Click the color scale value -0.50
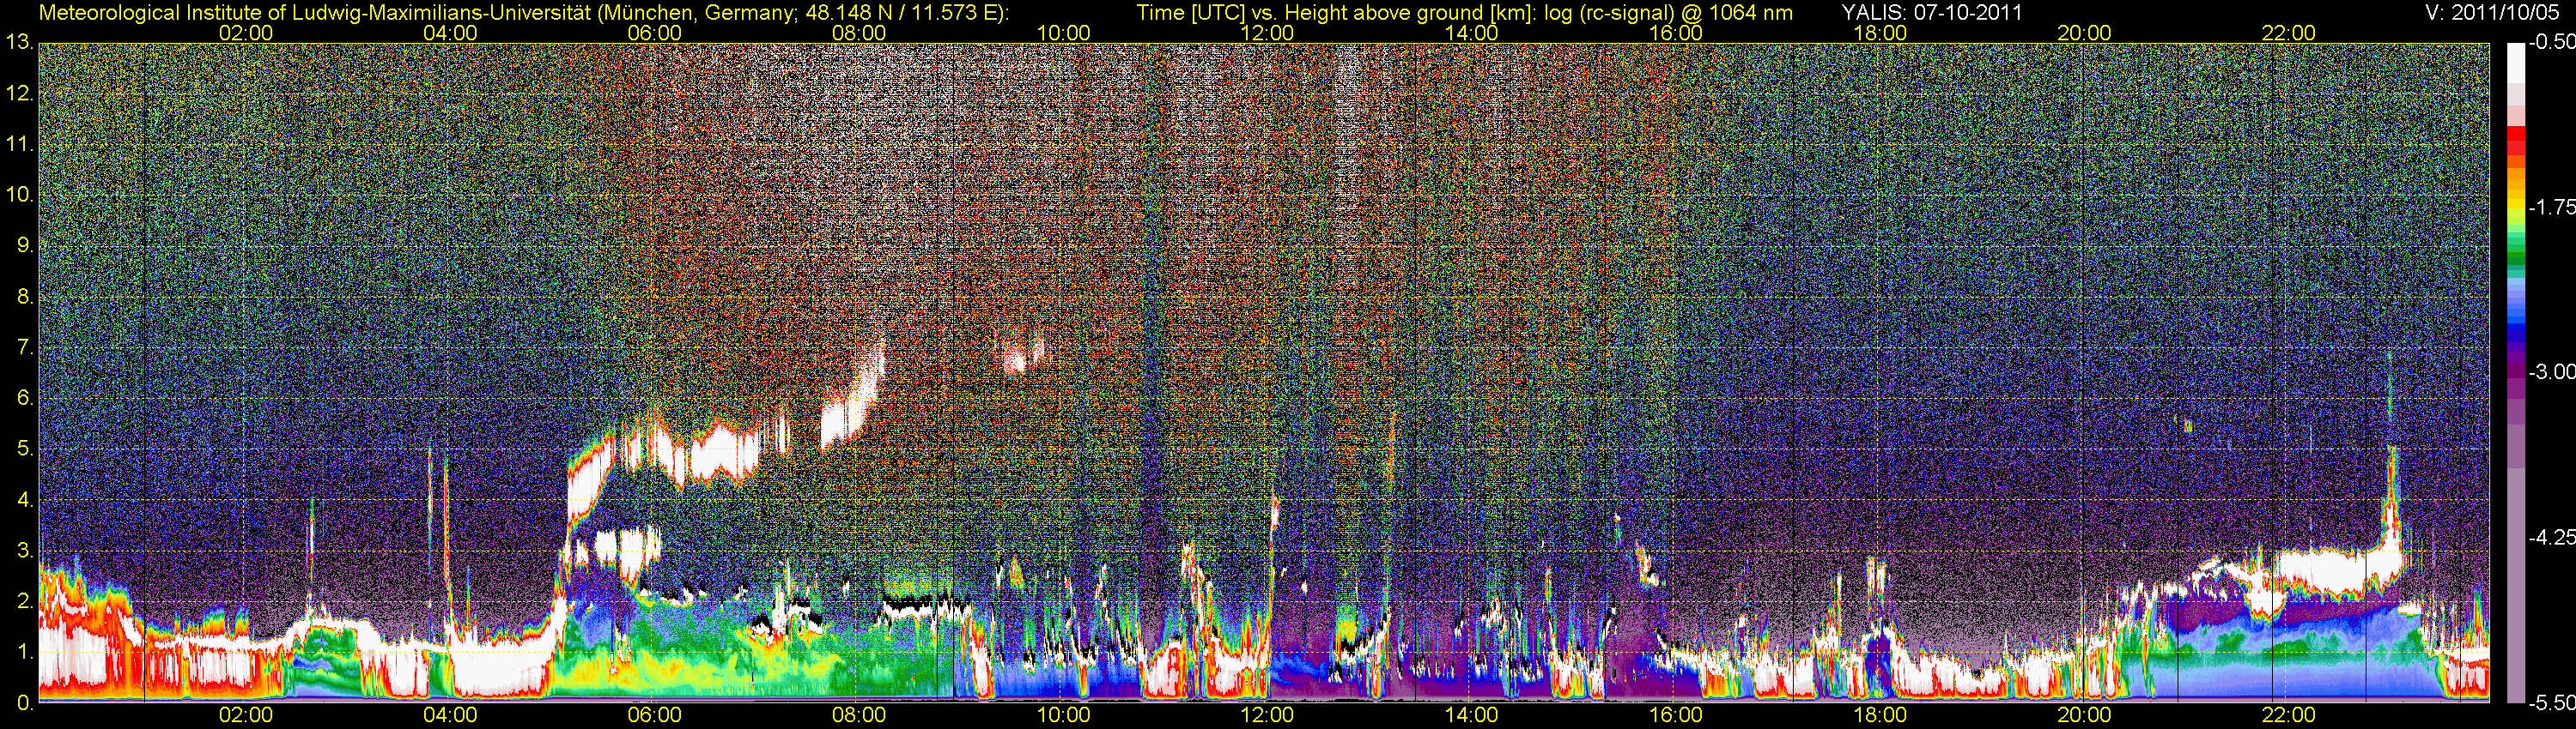Image resolution: width=2576 pixels, height=729 pixels. pyautogui.click(x=2551, y=42)
